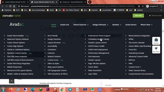The image size is (164, 92).
Task: Reload the page with the refresh icon
Action: [10, 6]
